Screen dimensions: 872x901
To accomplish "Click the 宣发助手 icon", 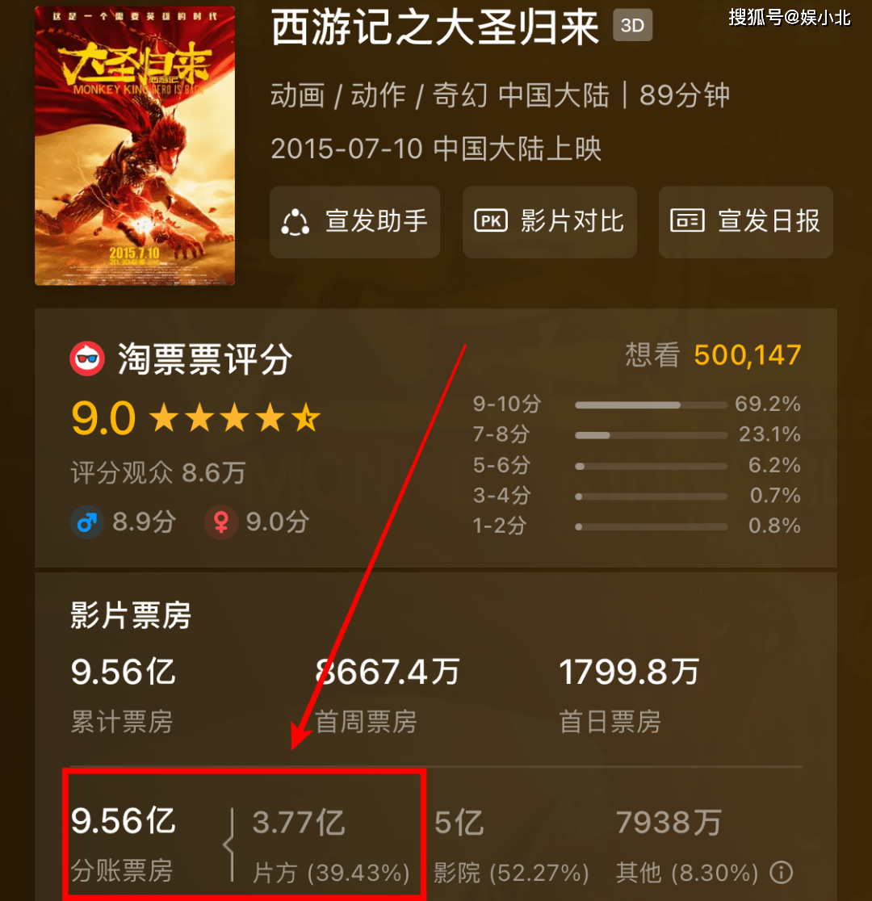I will [x=296, y=222].
